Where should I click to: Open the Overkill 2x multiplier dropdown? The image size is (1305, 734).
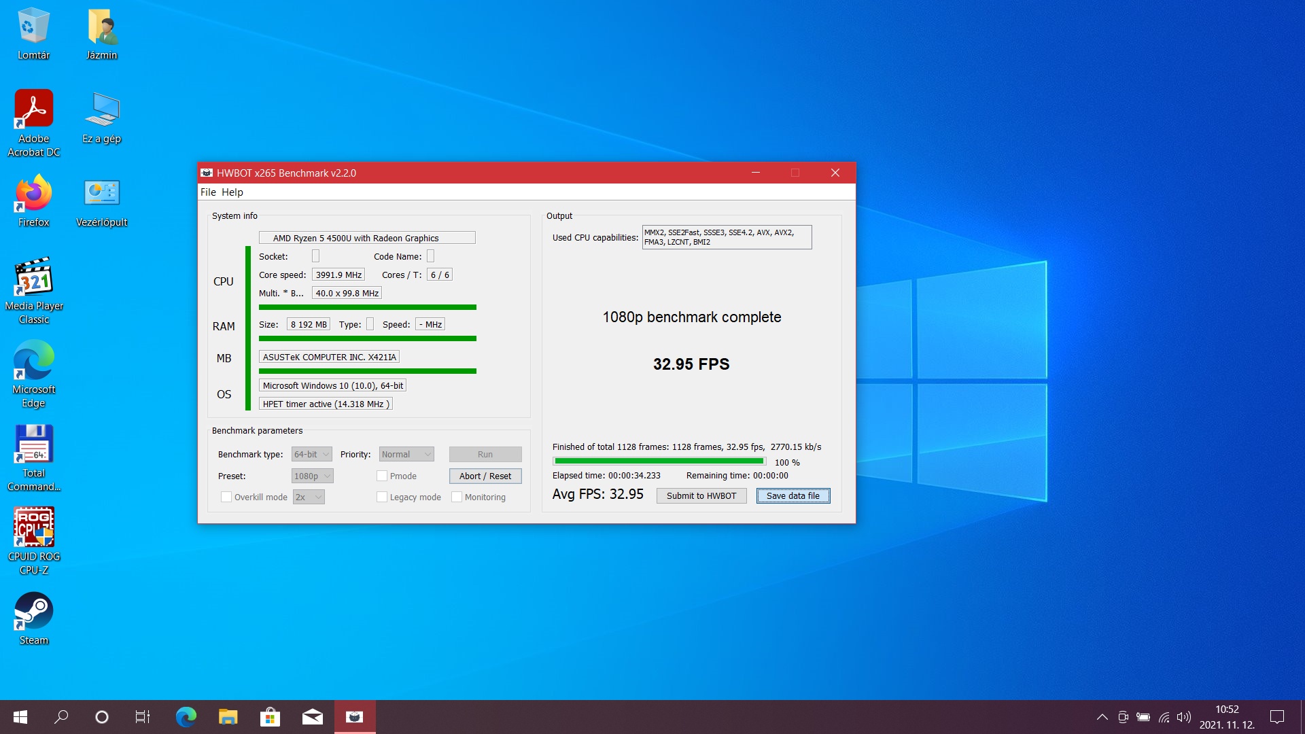tap(309, 497)
